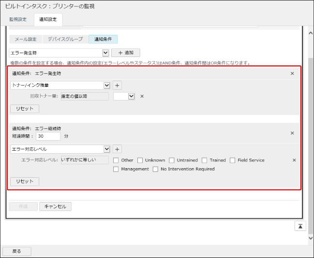
Task: Remove the エラー継続時 notification condition with X
Action: 292,133
